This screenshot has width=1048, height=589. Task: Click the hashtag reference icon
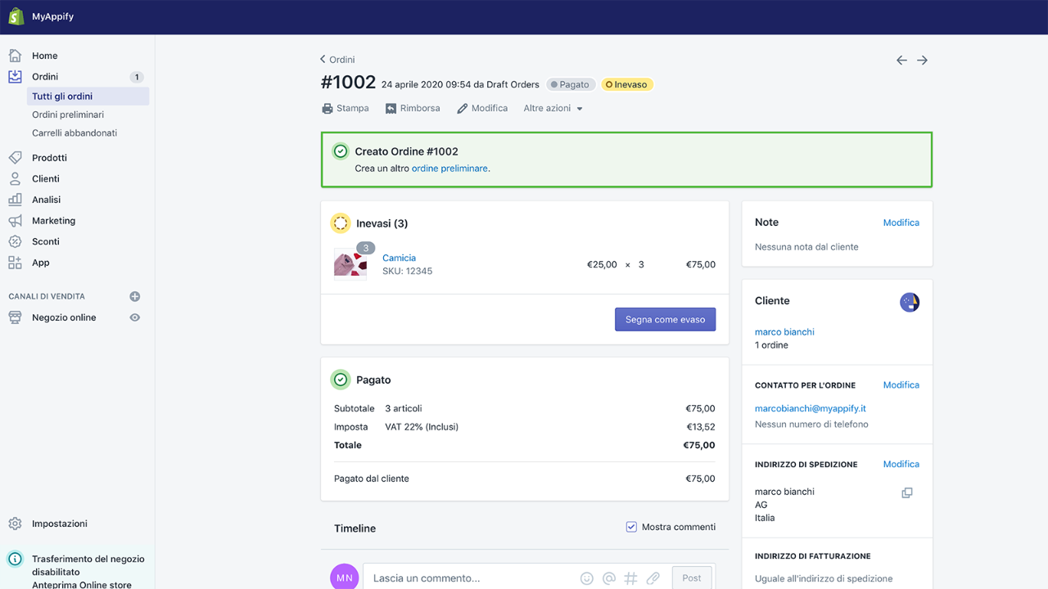(630, 578)
